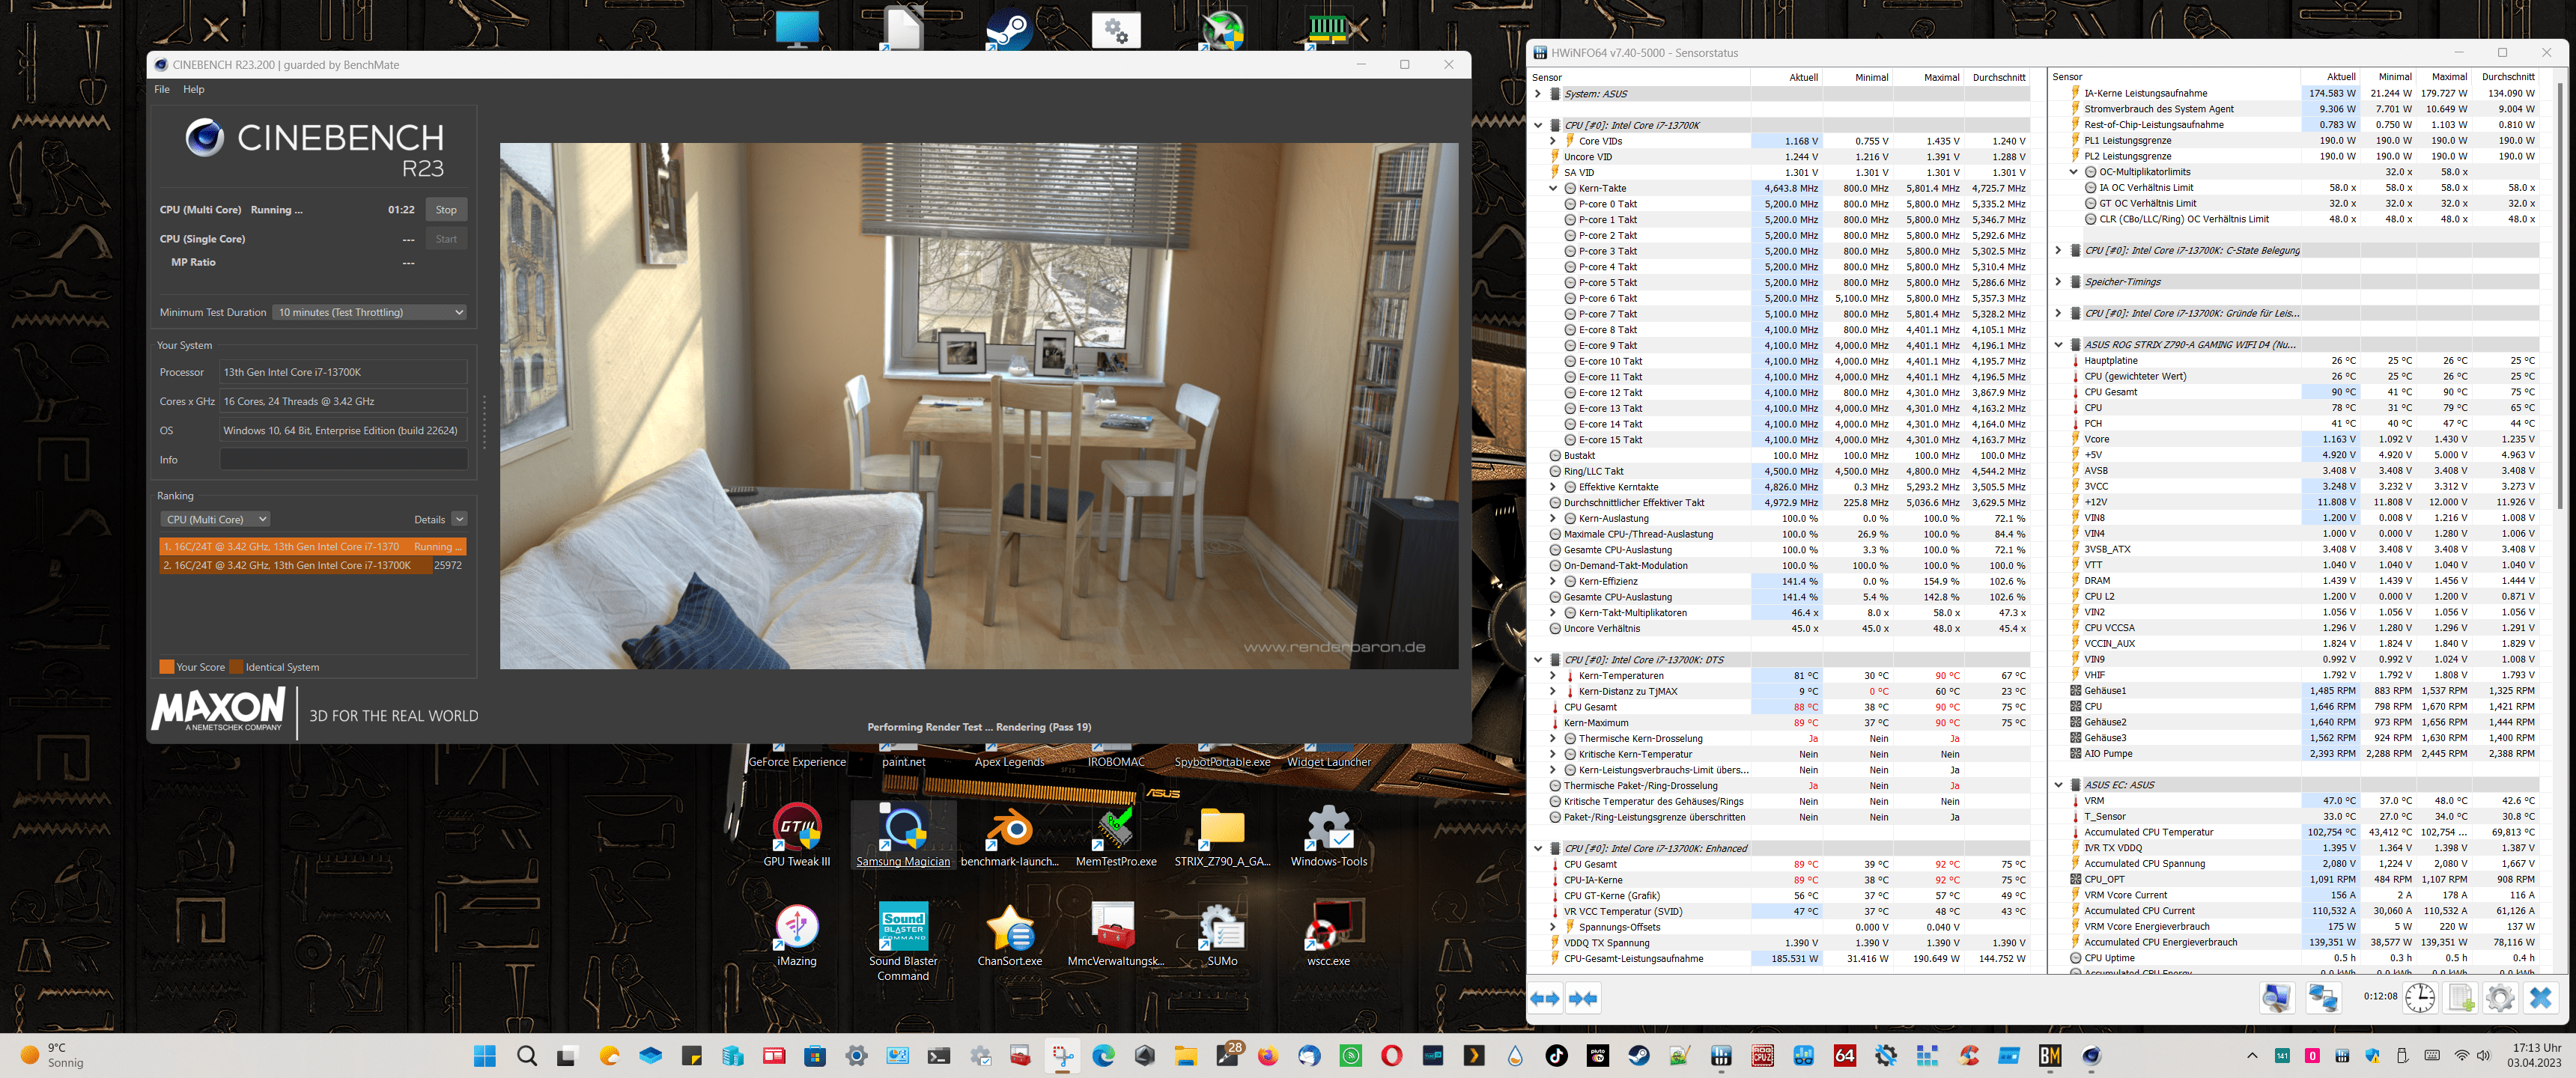The width and height of the screenshot is (2576, 1078).
Task: Open taskbar clock 17:13 Uhr
Action: (x=2535, y=1055)
